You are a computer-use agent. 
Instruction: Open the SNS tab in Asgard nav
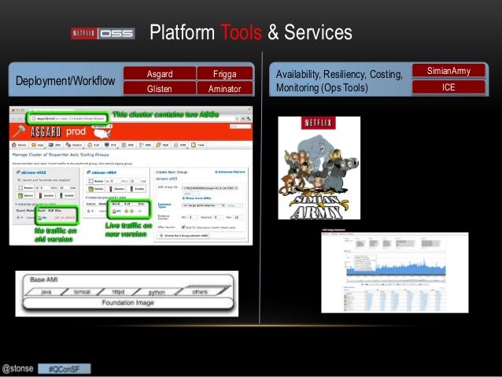[145, 145]
